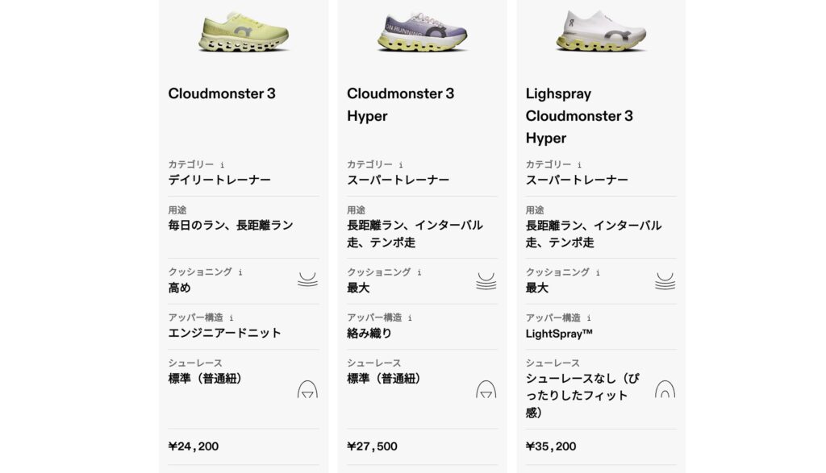The width and height of the screenshot is (826, 473).
Task: Click info icon beside Cloudmonster 3 クッショニング
Action: point(240,273)
